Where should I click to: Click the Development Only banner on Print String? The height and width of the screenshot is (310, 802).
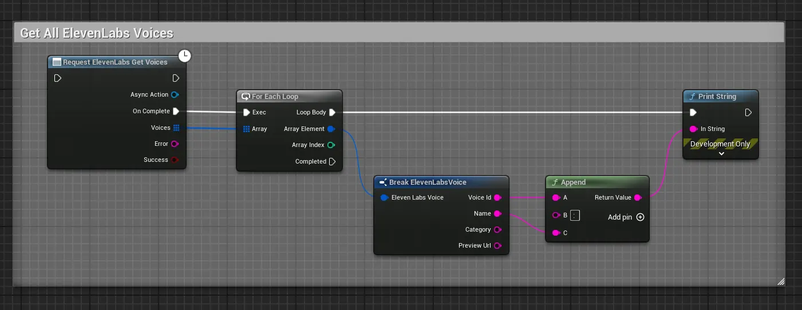(721, 144)
